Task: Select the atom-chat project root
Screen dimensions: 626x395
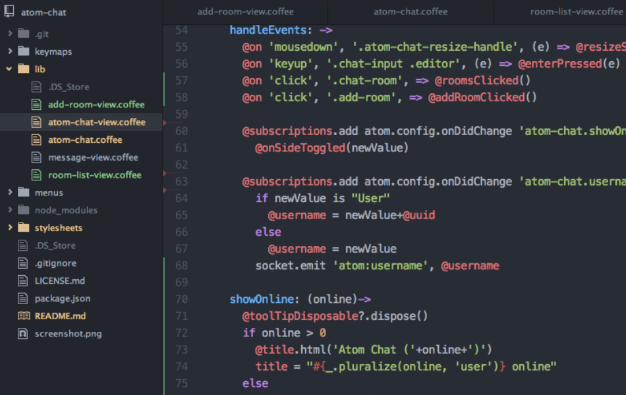Action: [x=43, y=13]
